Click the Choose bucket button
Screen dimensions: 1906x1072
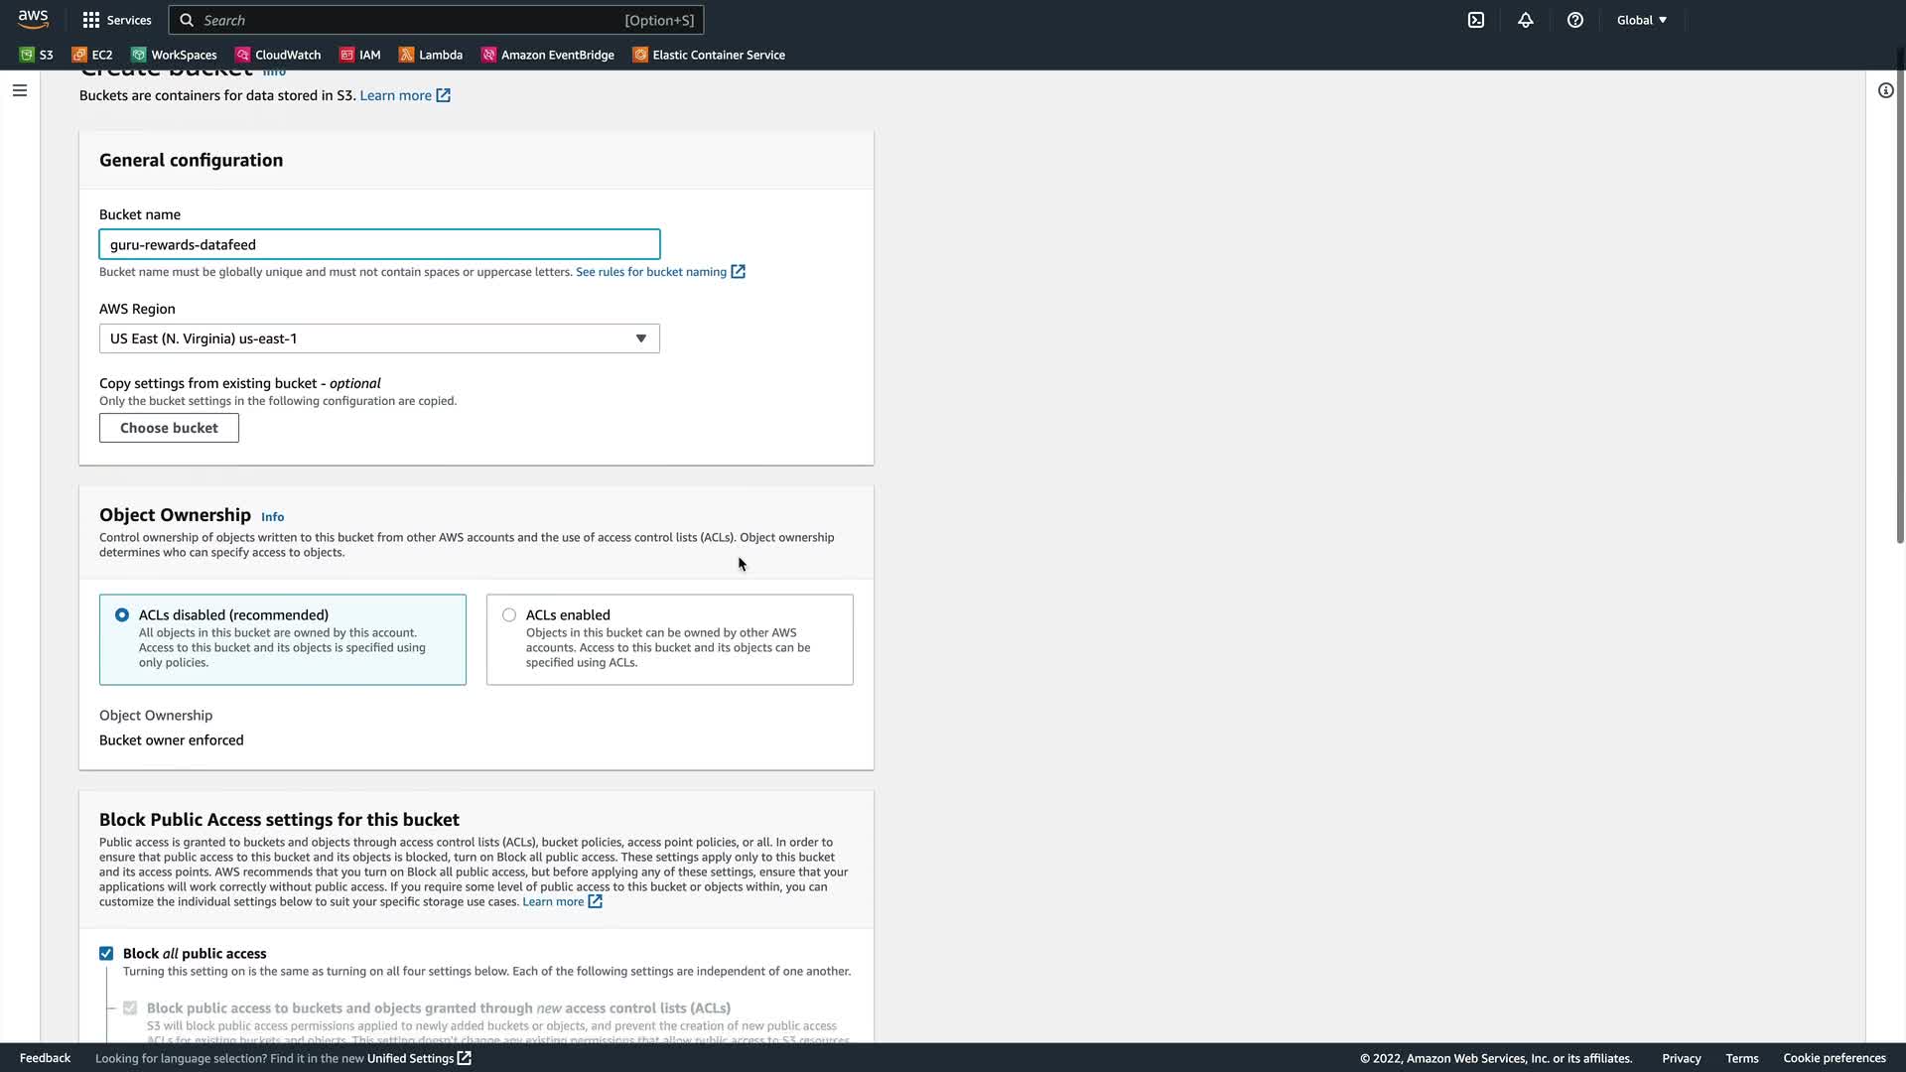[x=169, y=428]
